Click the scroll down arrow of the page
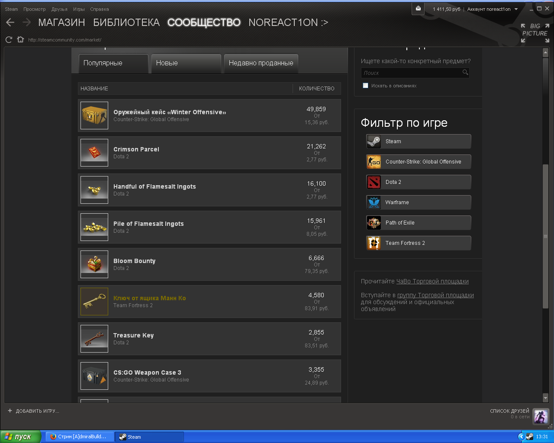Image resolution: width=554 pixels, height=443 pixels. tap(545, 398)
